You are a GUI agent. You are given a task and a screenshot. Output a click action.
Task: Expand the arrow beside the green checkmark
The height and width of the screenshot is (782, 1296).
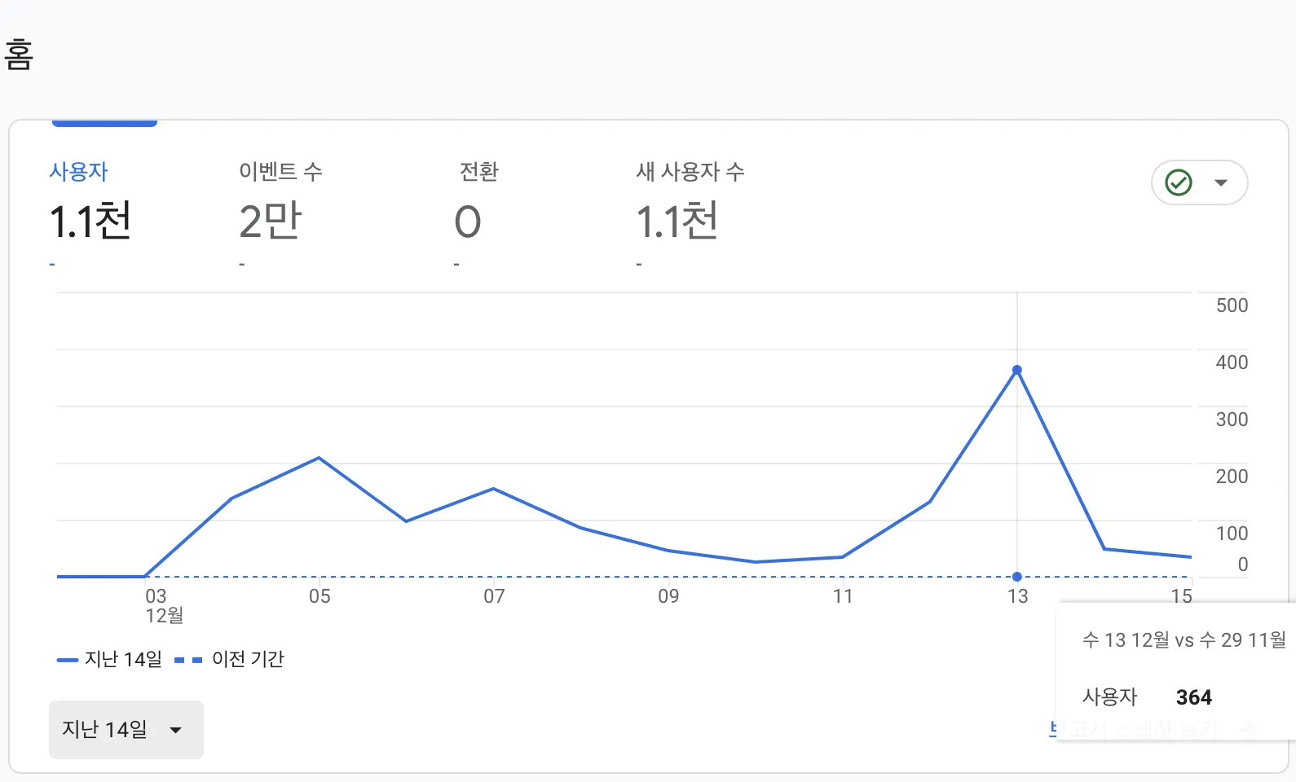pyautogui.click(x=1220, y=182)
